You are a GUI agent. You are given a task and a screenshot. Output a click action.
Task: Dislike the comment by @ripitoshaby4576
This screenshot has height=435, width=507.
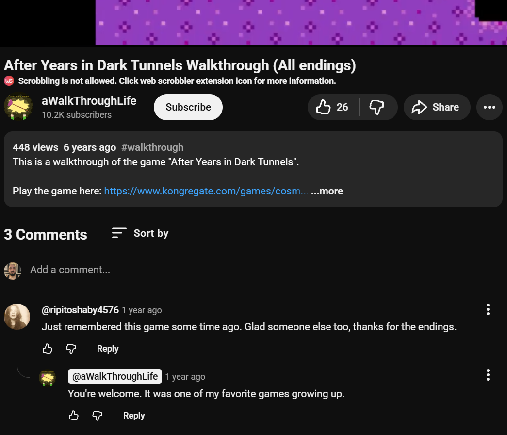71,349
